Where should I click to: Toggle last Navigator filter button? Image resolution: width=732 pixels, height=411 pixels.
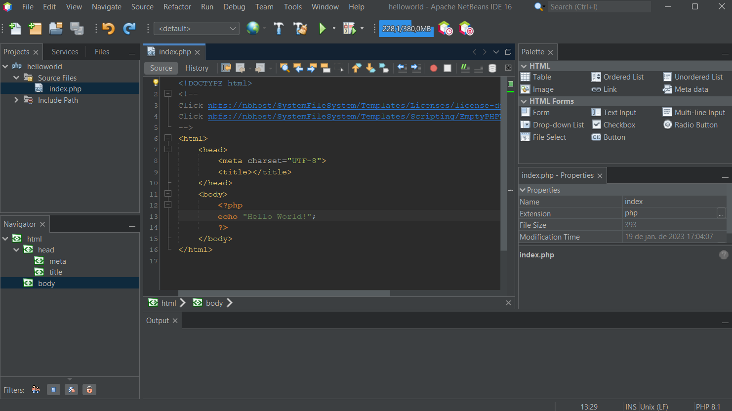[x=89, y=390]
